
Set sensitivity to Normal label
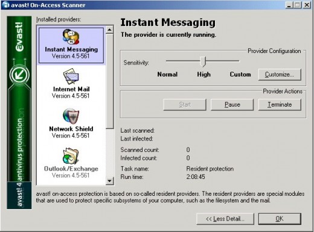coord(167,74)
